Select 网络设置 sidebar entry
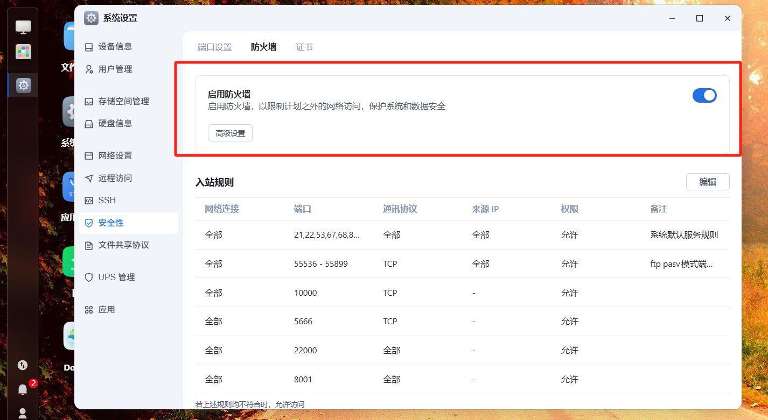 pyautogui.click(x=128, y=156)
